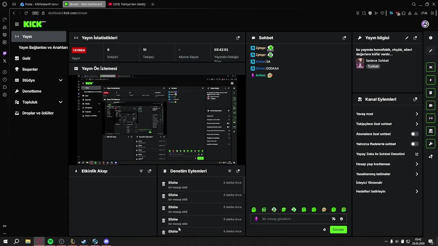Switch to the Posta browser tab
438x246 pixels.
coord(39,4)
